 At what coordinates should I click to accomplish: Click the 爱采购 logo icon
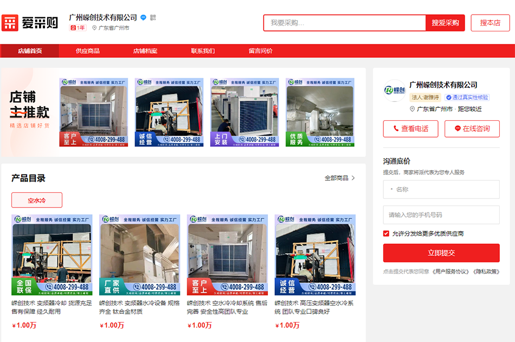pyautogui.click(x=10, y=23)
